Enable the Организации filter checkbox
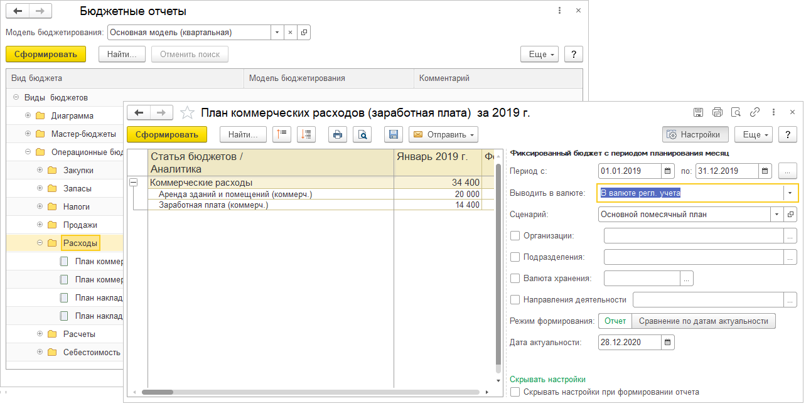Screen dimensions: 806x406 (x=515, y=235)
